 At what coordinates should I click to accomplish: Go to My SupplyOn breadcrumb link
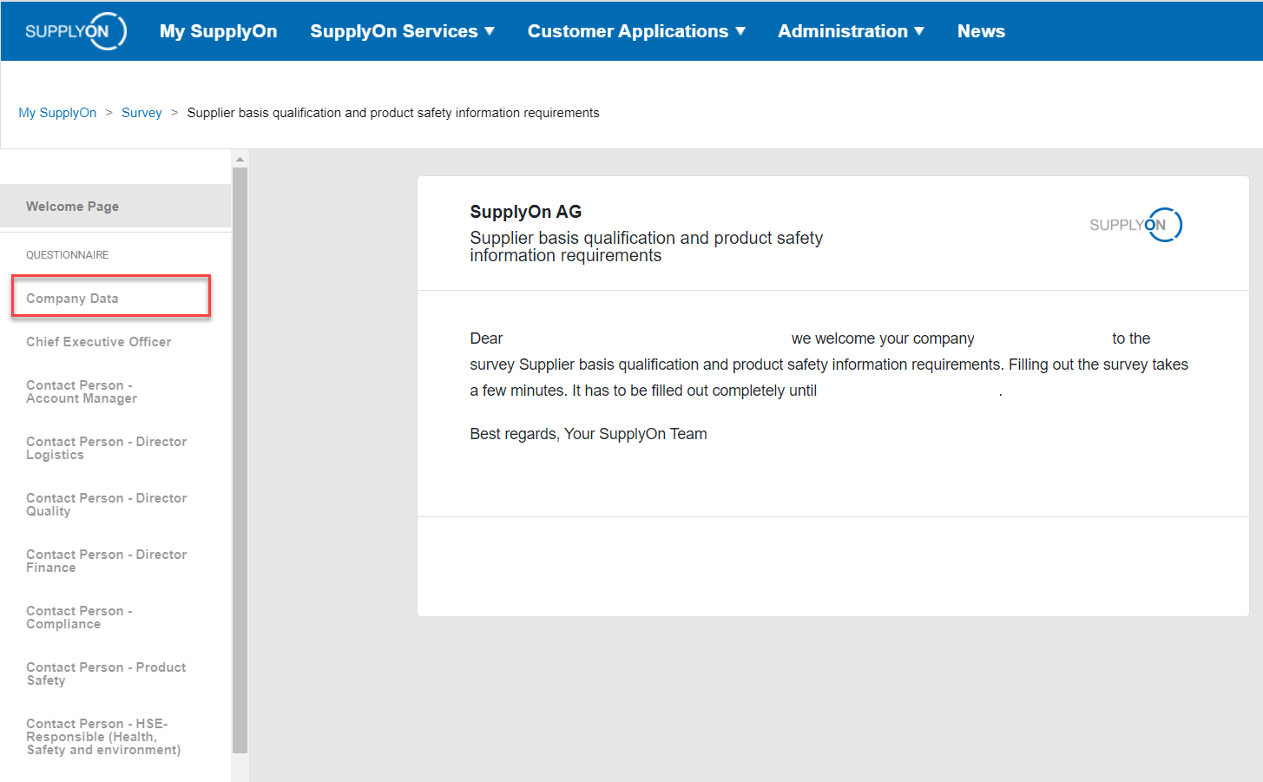(57, 113)
